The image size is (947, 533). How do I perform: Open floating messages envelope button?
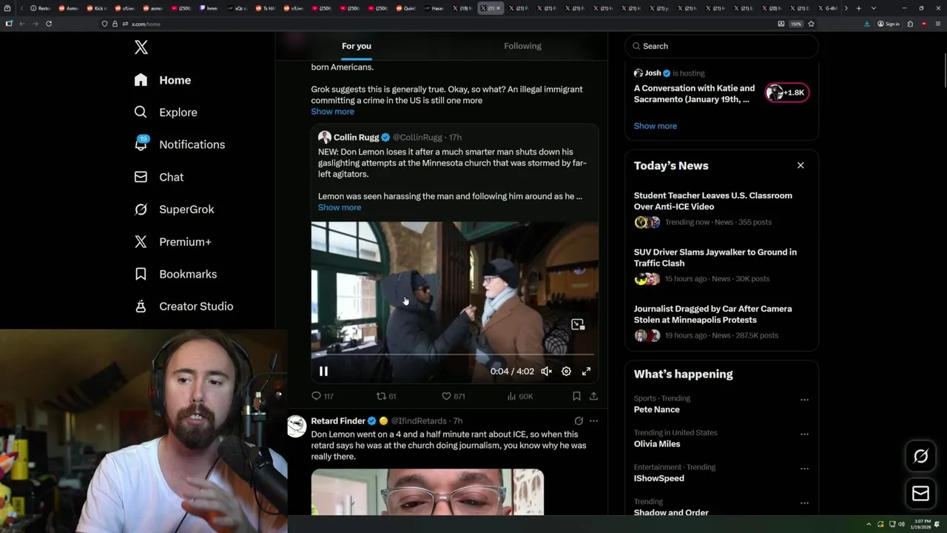point(920,494)
